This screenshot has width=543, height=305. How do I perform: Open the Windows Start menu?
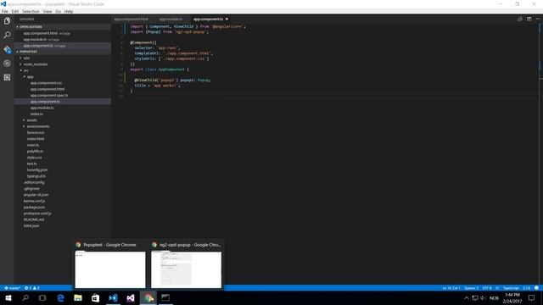8,297
